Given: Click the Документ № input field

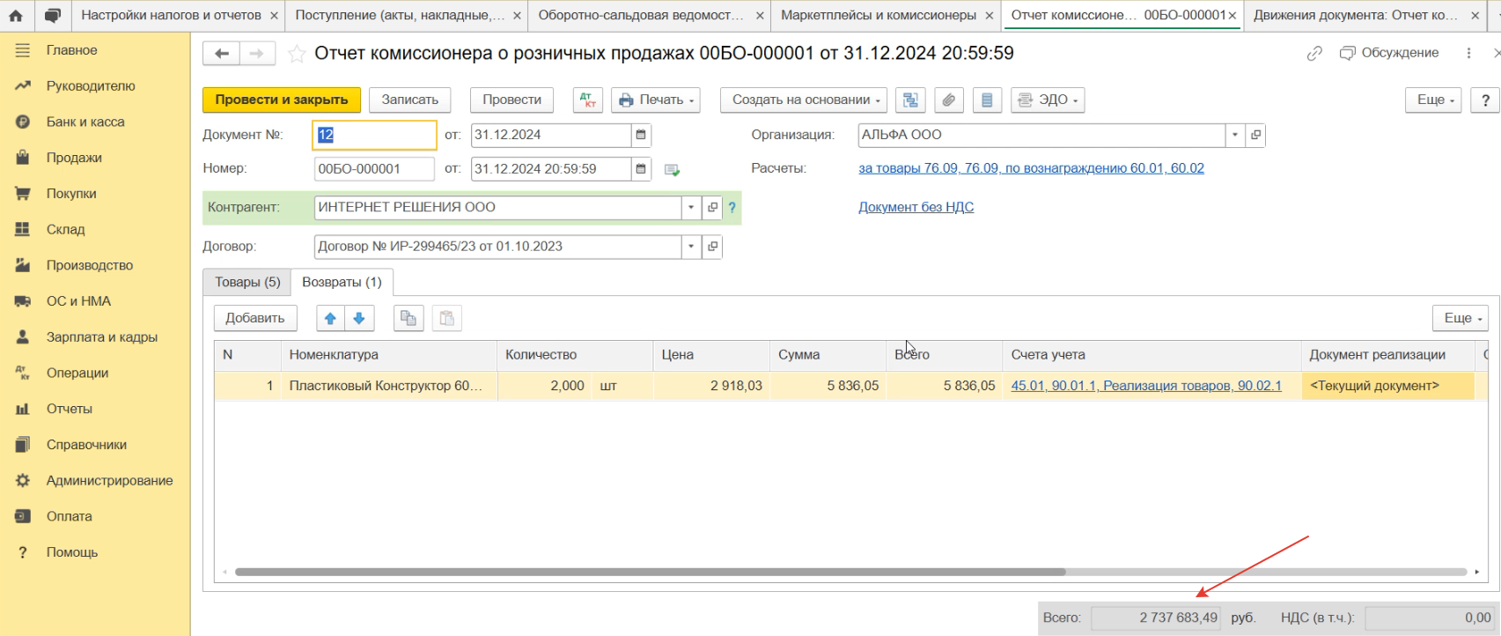Looking at the screenshot, I should (x=374, y=136).
